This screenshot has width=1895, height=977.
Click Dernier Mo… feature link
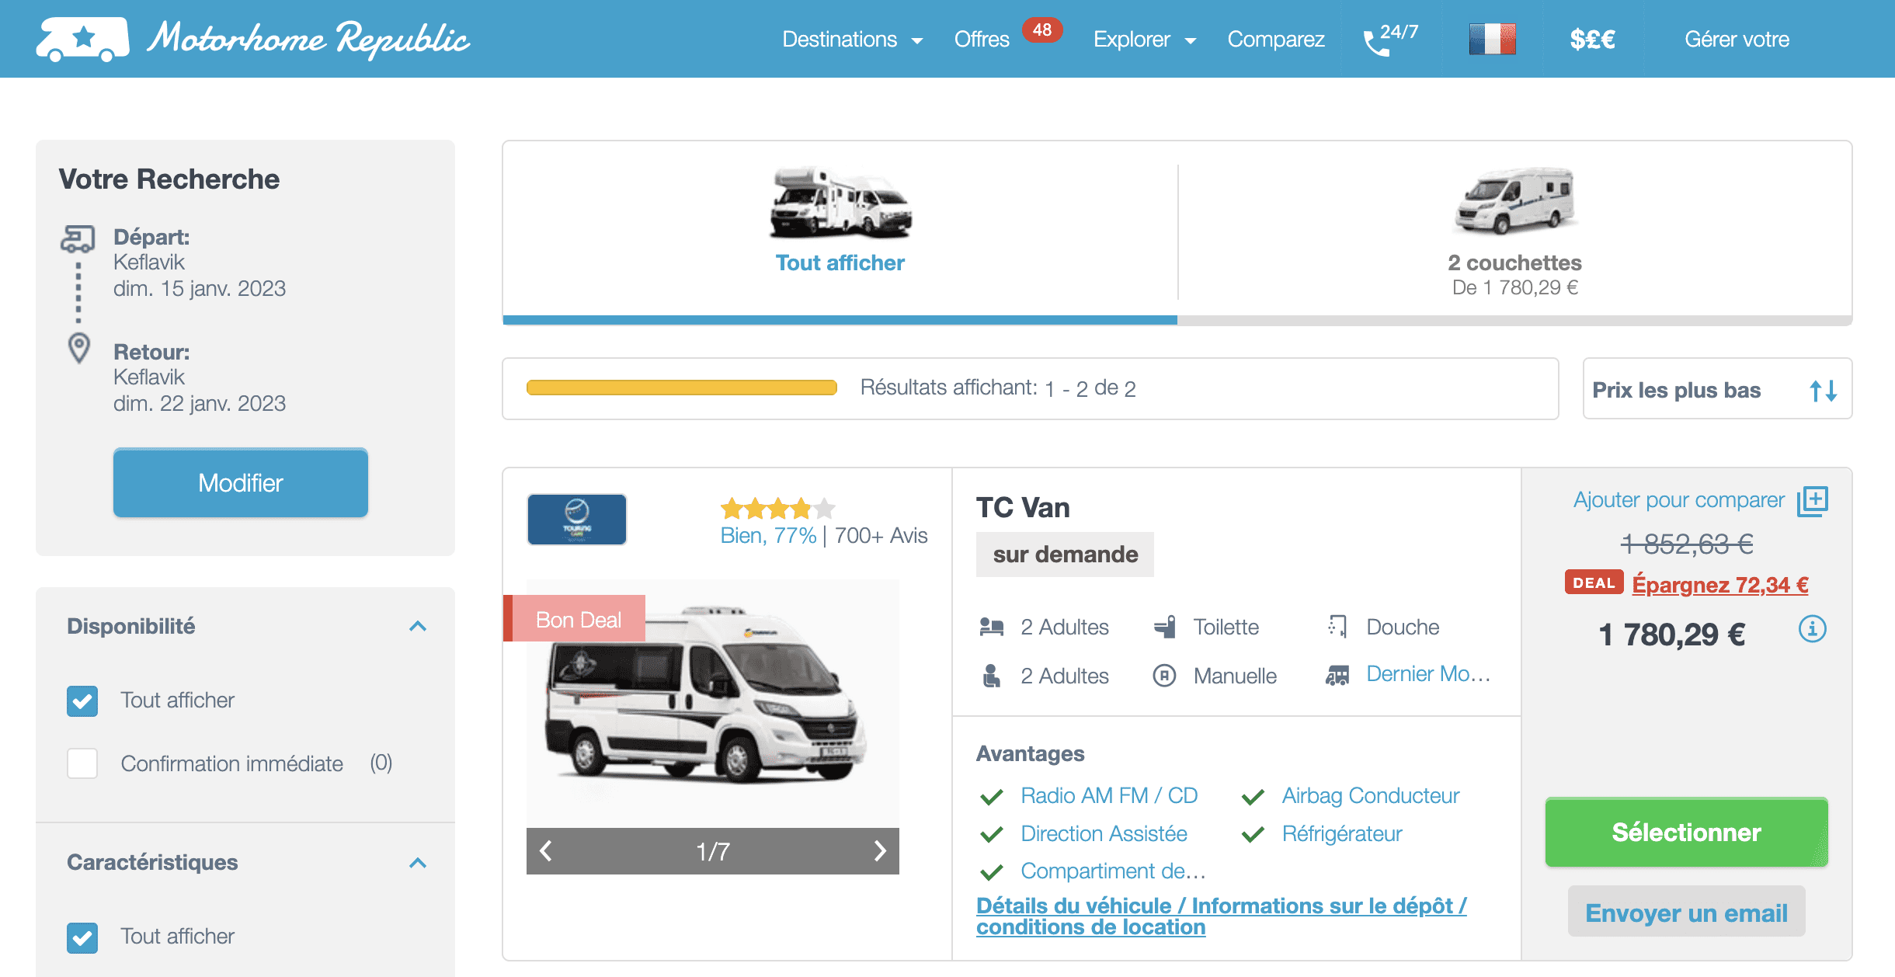click(x=1427, y=673)
